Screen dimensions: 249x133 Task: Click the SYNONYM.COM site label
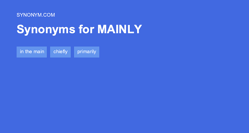[x=36, y=15]
